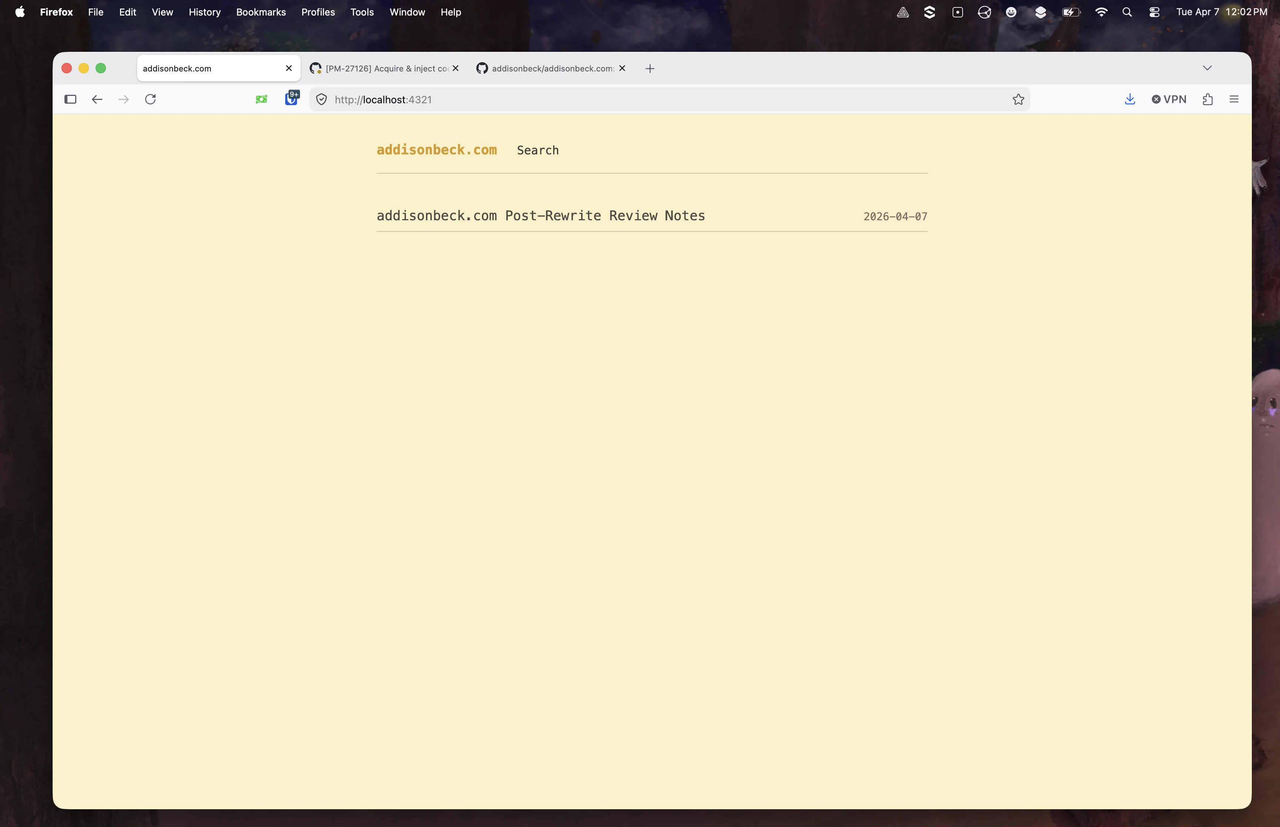Image resolution: width=1280 pixels, height=827 pixels.
Task: Open the Downloads panel icon
Action: tap(1130, 99)
